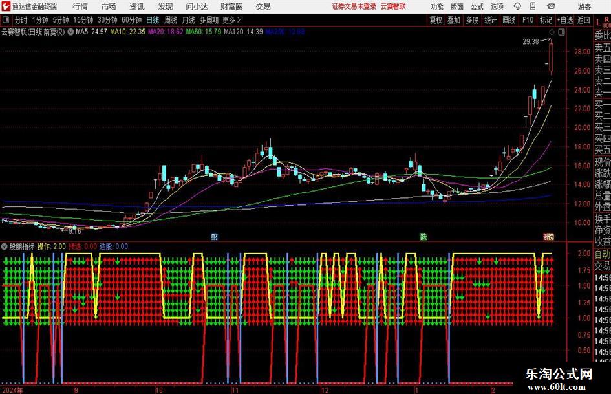Click the 跌 event marker on chart
Screen dimensions: 611x394
coord(423,236)
